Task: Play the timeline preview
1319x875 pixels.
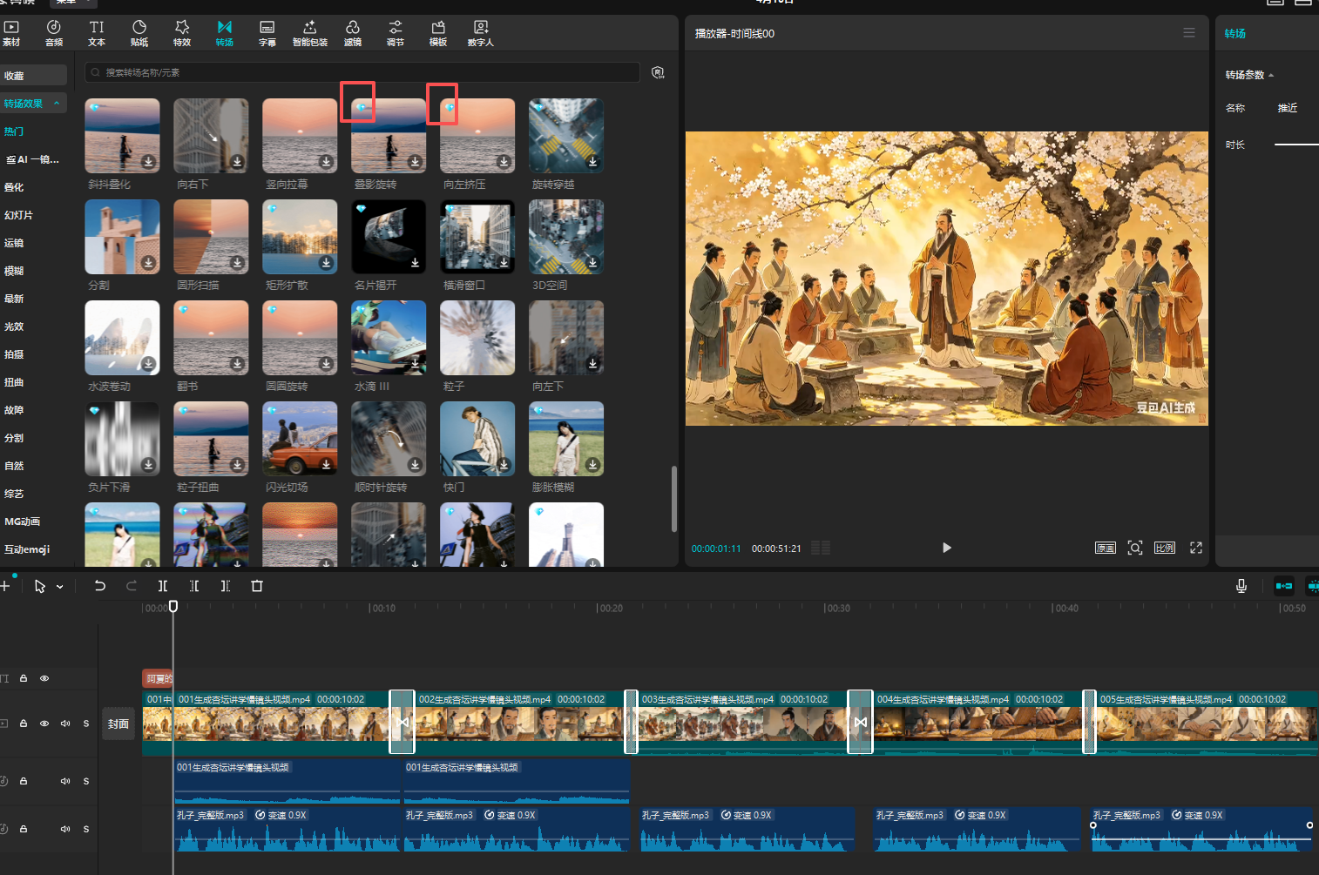Action: (x=947, y=548)
